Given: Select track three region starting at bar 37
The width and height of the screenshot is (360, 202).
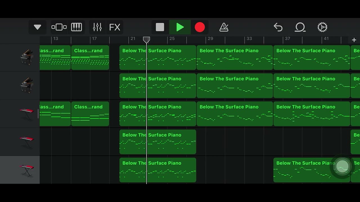Looking at the screenshot, I should click(312, 114).
